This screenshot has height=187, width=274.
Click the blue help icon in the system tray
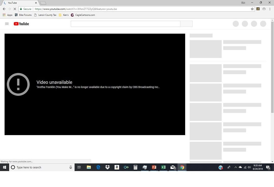[x=221, y=167]
